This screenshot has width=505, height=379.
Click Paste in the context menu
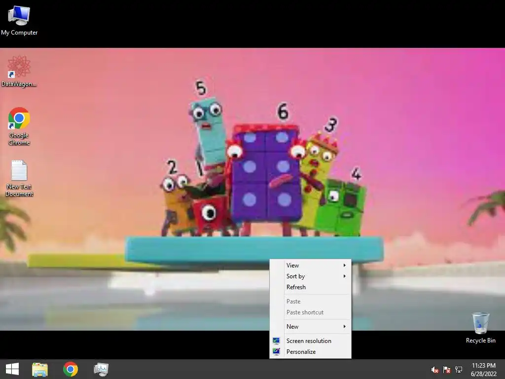pyautogui.click(x=311, y=302)
